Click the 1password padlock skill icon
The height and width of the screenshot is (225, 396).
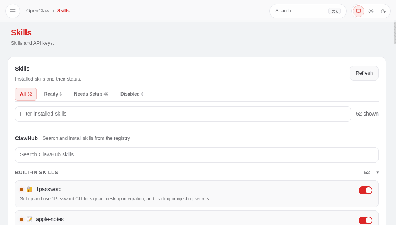30,189
